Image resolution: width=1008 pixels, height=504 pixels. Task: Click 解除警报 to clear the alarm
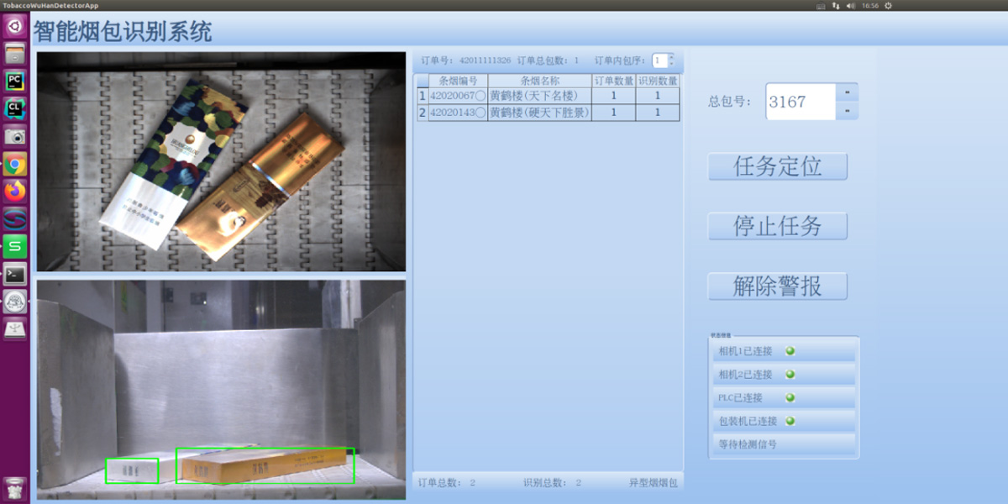(777, 286)
